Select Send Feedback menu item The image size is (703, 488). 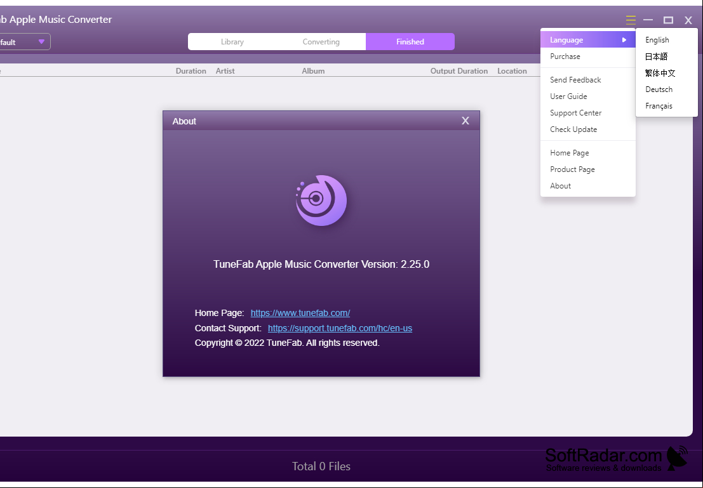[588, 80]
